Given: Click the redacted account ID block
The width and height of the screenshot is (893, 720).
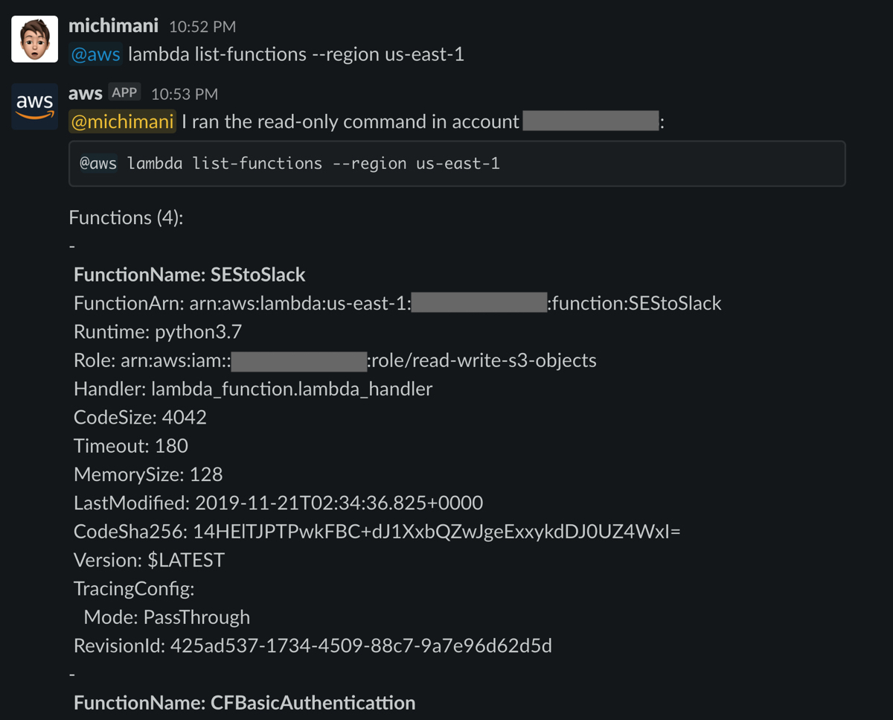Looking at the screenshot, I should (590, 121).
